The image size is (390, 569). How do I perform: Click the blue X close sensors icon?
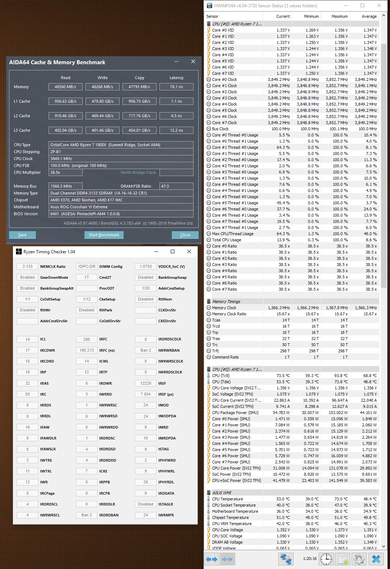click(376, 559)
